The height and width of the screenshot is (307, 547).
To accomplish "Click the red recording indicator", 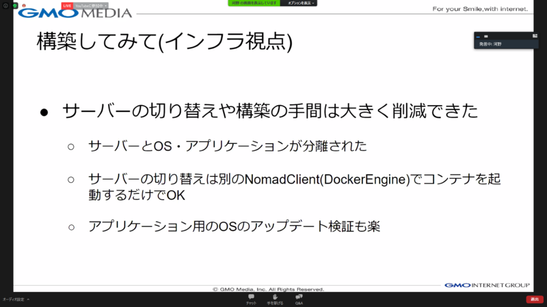I will (24, 5).
